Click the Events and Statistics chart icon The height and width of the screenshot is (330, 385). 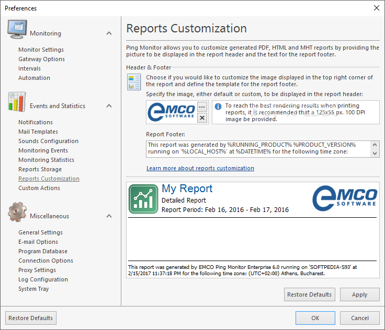[17, 102]
